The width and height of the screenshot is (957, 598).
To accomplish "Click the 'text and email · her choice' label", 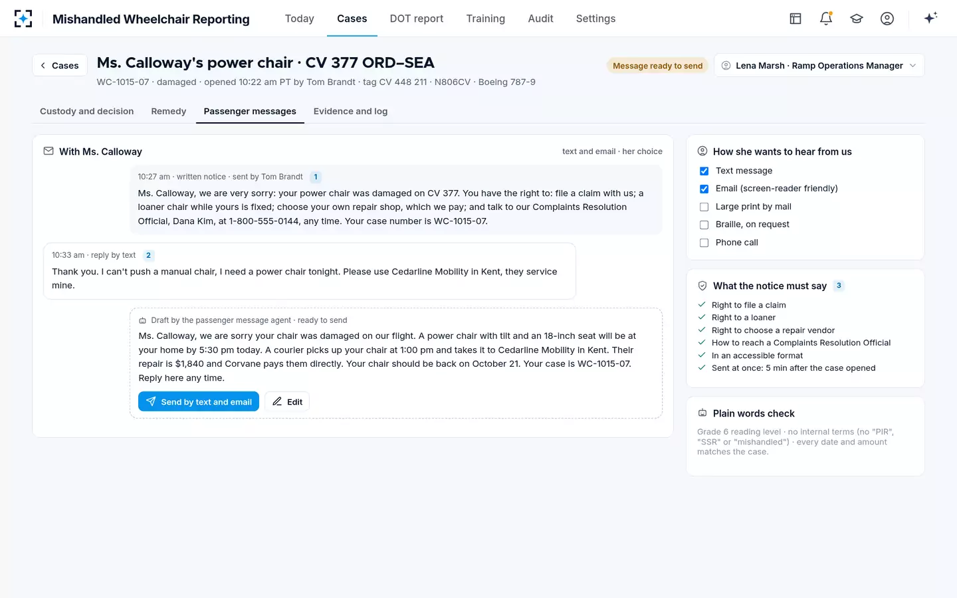I will (612, 151).
